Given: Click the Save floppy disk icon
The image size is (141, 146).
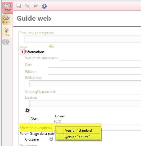Looking at the screenshot, I should click(x=19, y=6).
